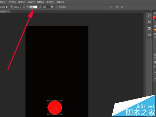Toggle the maintain aspect ratio link icon

point(24,7)
